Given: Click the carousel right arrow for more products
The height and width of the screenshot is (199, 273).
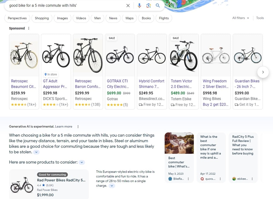Looking at the screenshot, I should (x=263, y=72).
